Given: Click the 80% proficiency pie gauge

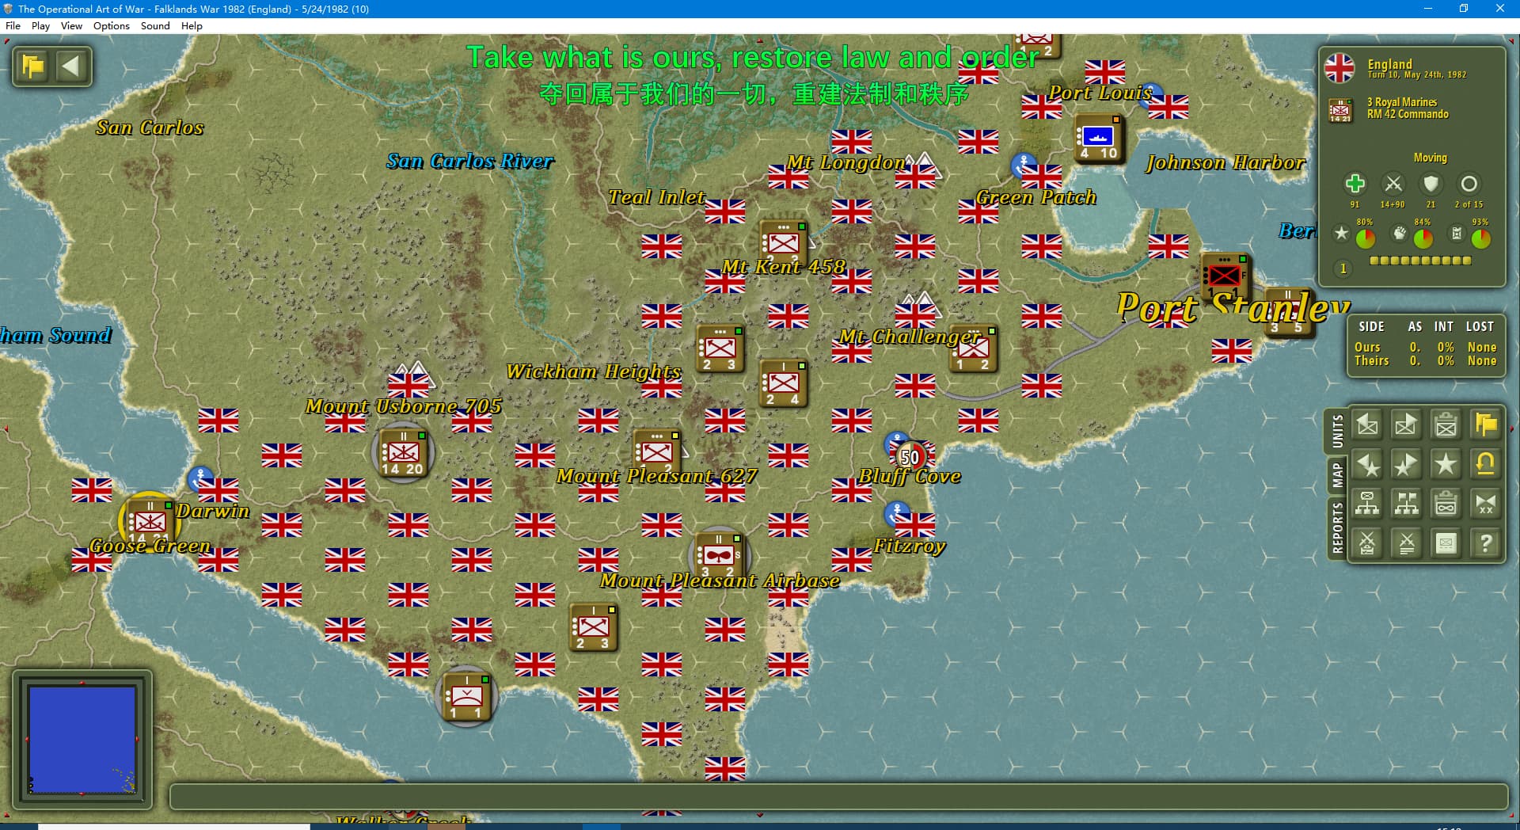Looking at the screenshot, I should pyautogui.click(x=1366, y=238).
